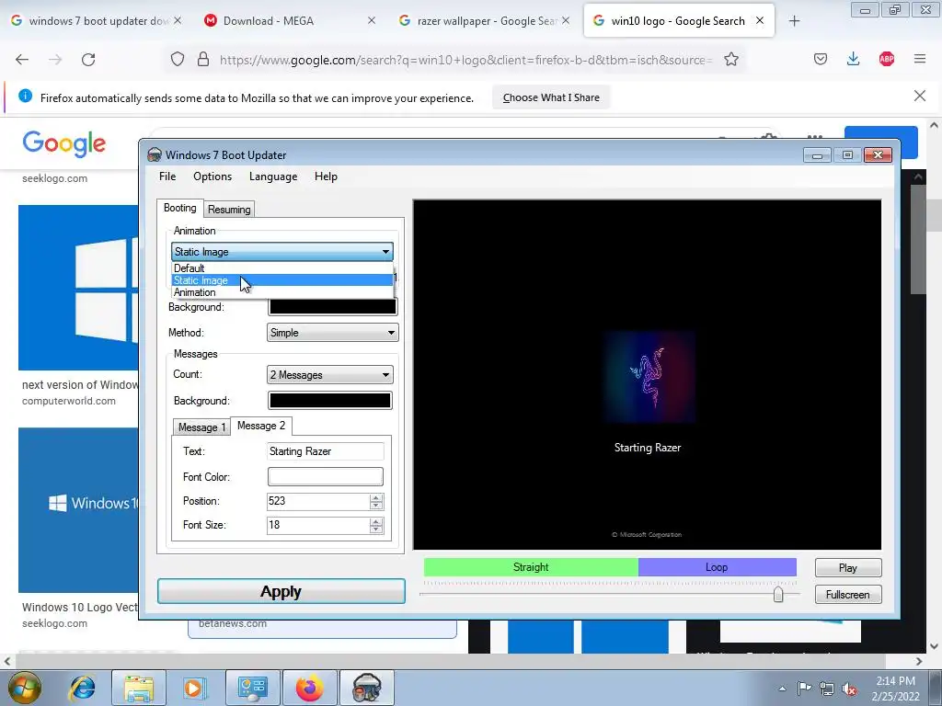
Task: Open the Pocket save icon
Action: click(820, 59)
